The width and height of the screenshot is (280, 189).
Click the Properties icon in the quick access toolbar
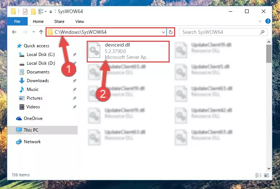pyautogui.click(x=25, y=12)
